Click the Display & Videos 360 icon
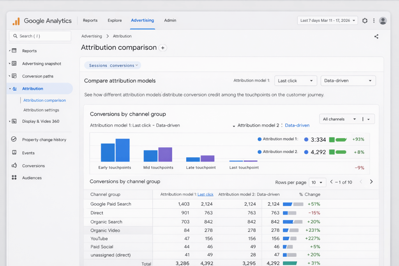The height and width of the screenshot is (266, 399). [14, 121]
